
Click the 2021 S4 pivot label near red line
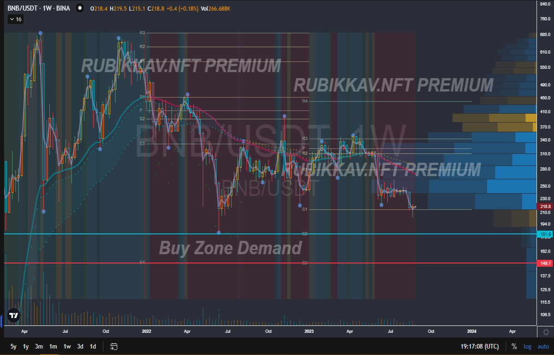coord(143,262)
